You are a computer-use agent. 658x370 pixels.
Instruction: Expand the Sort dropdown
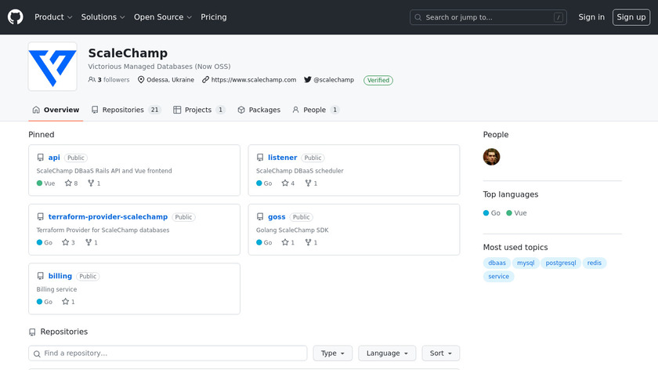[440, 354]
